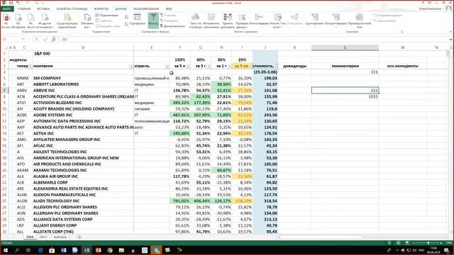This screenshot has height=255, width=454.
Task: Switch to Insert (Вставка) tab
Action: (43, 9)
